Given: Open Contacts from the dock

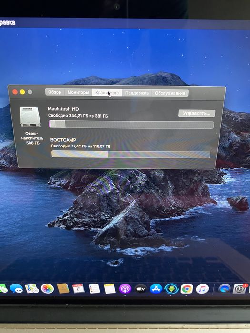Looking at the screenshot, I should (63, 288).
